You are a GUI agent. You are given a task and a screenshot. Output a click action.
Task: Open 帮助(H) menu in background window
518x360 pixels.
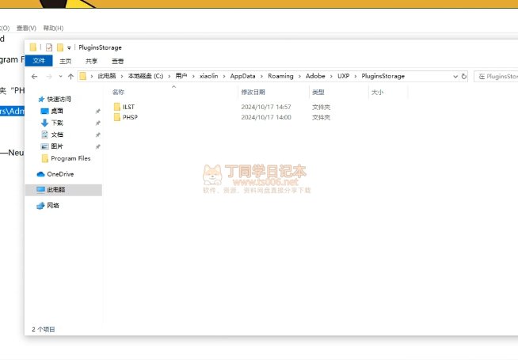pyautogui.click(x=53, y=28)
